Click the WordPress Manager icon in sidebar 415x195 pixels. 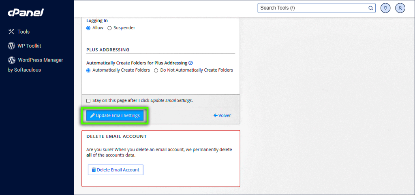(11, 60)
